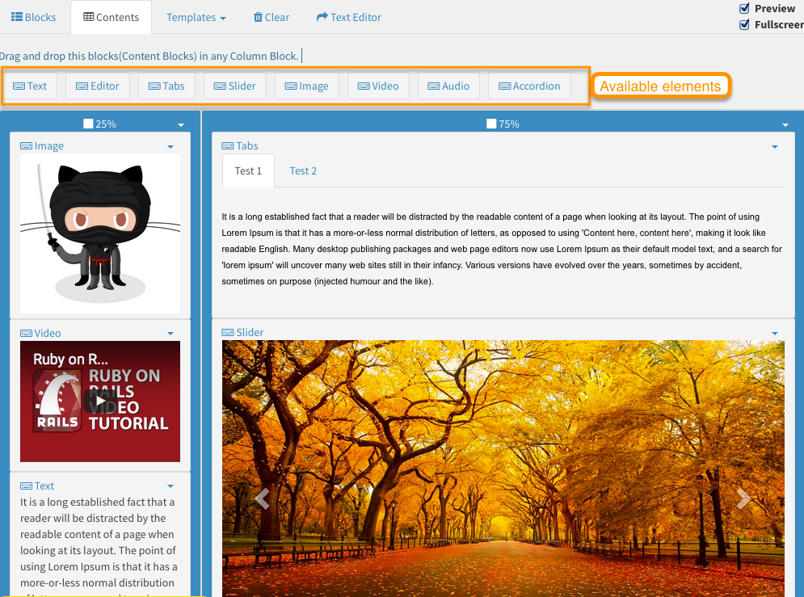This screenshot has width=804, height=597.
Task: Pick the Slider content block
Action: (x=234, y=86)
